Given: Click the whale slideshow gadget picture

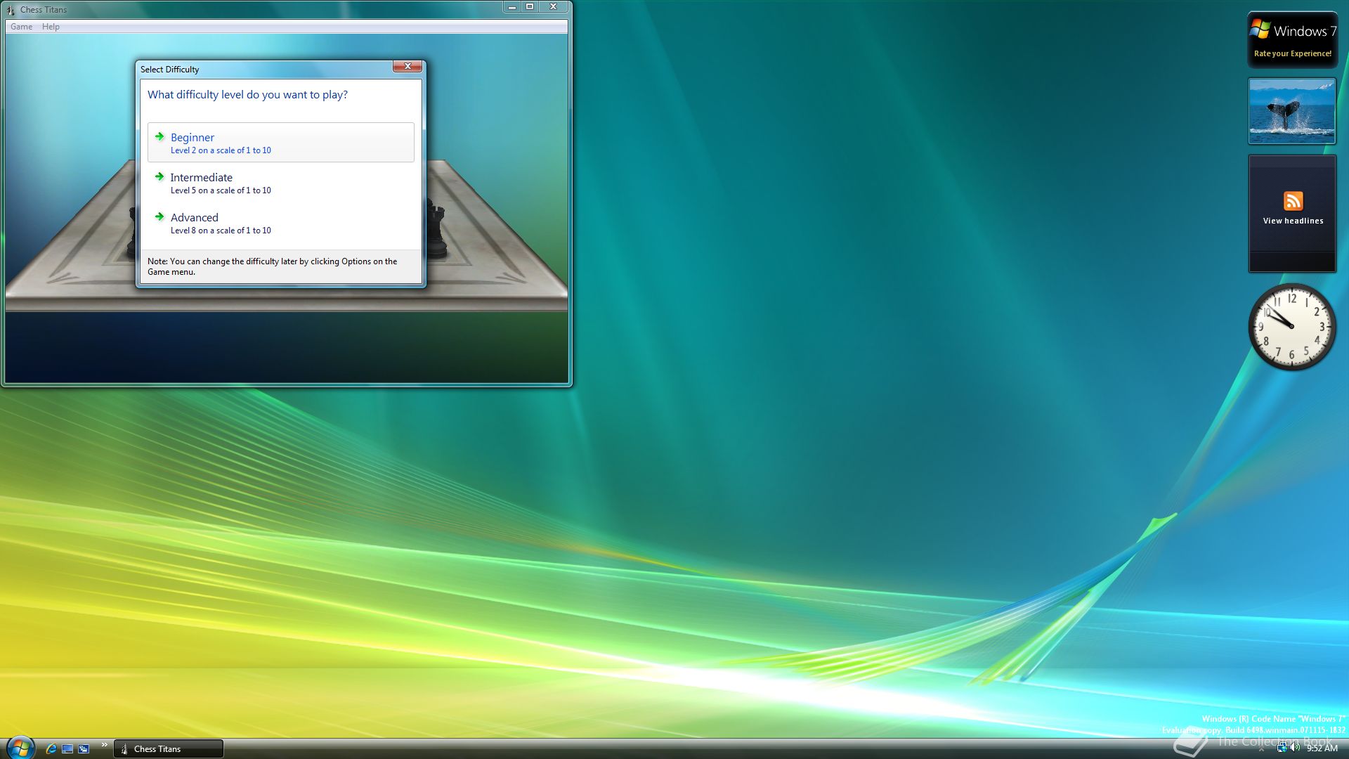Looking at the screenshot, I should (x=1291, y=111).
